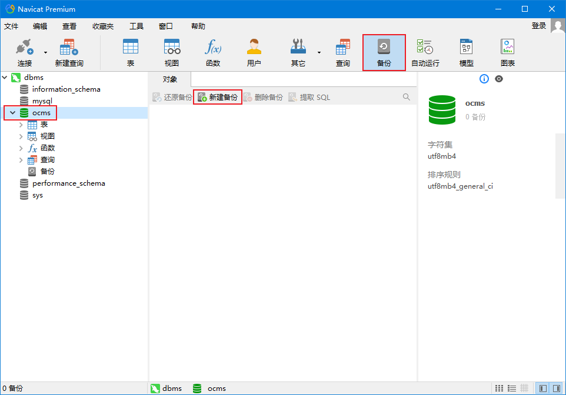Open the 连接 (Connection) dropdown arrow
Screen dimensions: 566x395
[45, 52]
